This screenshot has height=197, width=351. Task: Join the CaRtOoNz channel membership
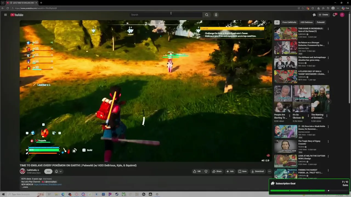pyautogui.click(x=48, y=171)
